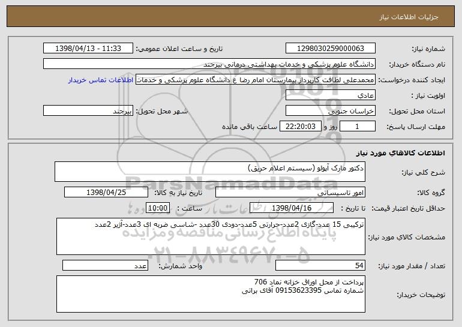Select the priority field showing عادي

pyautogui.click(x=330, y=95)
